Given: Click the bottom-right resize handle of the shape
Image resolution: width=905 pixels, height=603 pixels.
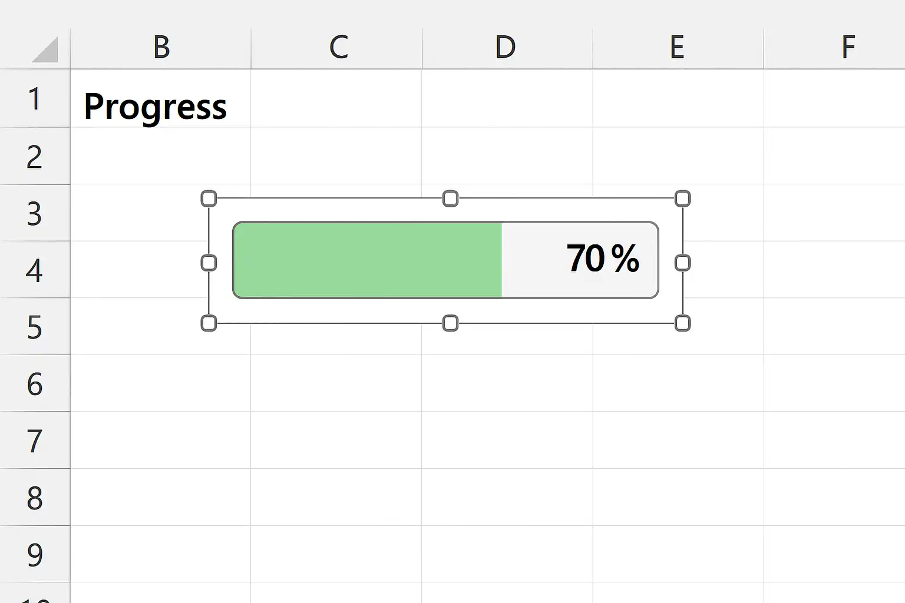Looking at the screenshot, I should point(682,323).
